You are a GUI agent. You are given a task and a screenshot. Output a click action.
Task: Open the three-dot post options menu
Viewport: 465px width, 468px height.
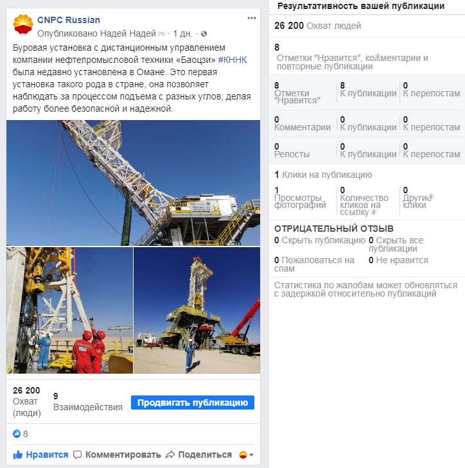252,18
